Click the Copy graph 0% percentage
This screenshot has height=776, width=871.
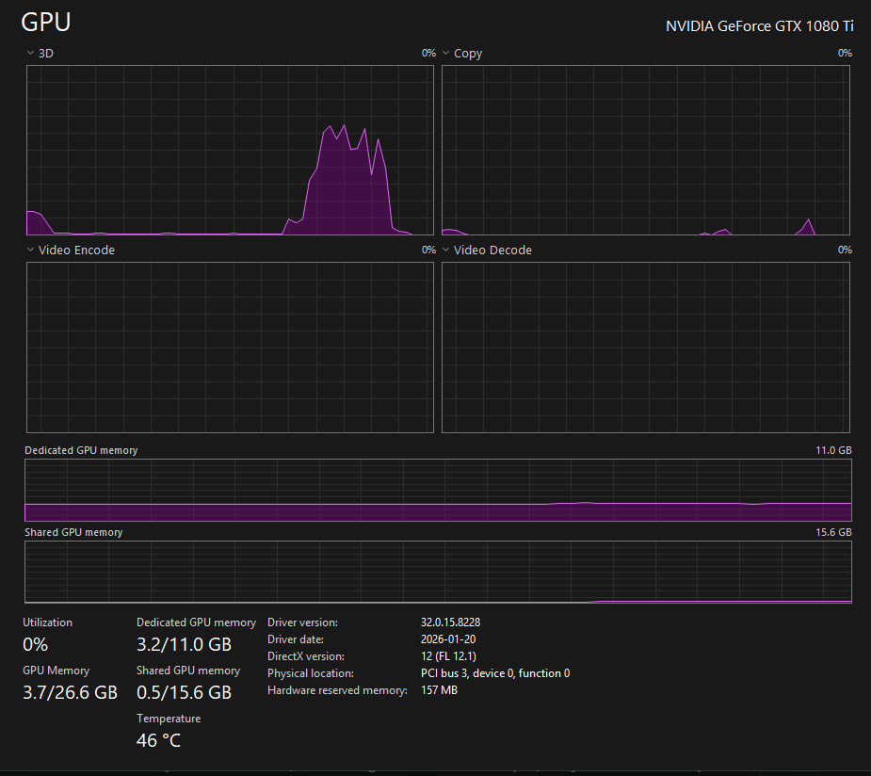[x=845, y=53]
